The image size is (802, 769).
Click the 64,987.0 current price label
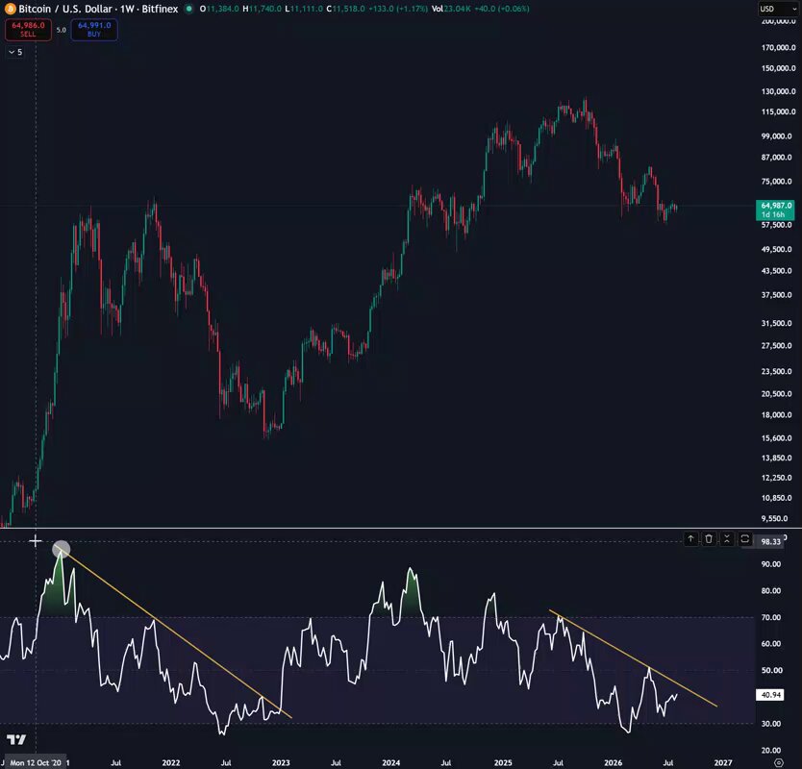point(775,210)
